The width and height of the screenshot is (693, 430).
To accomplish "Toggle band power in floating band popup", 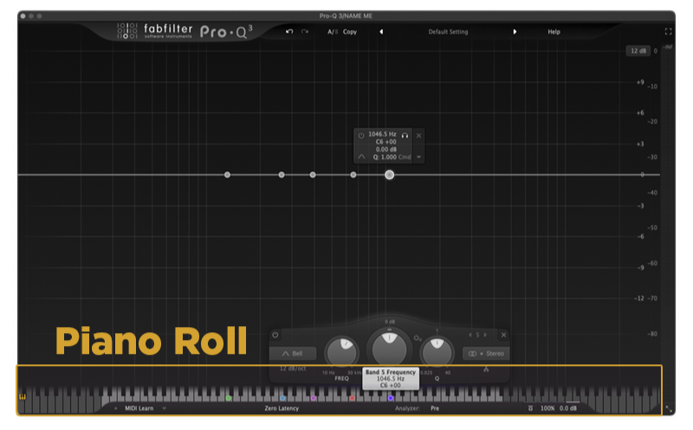I will (361, 136).
